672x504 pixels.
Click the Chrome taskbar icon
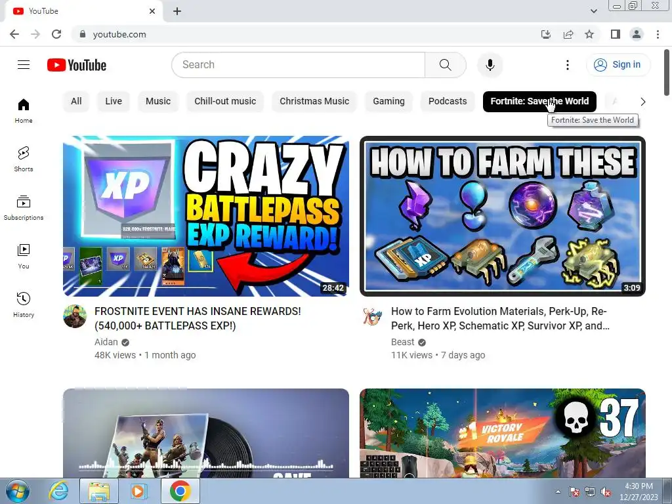[180, 491]
